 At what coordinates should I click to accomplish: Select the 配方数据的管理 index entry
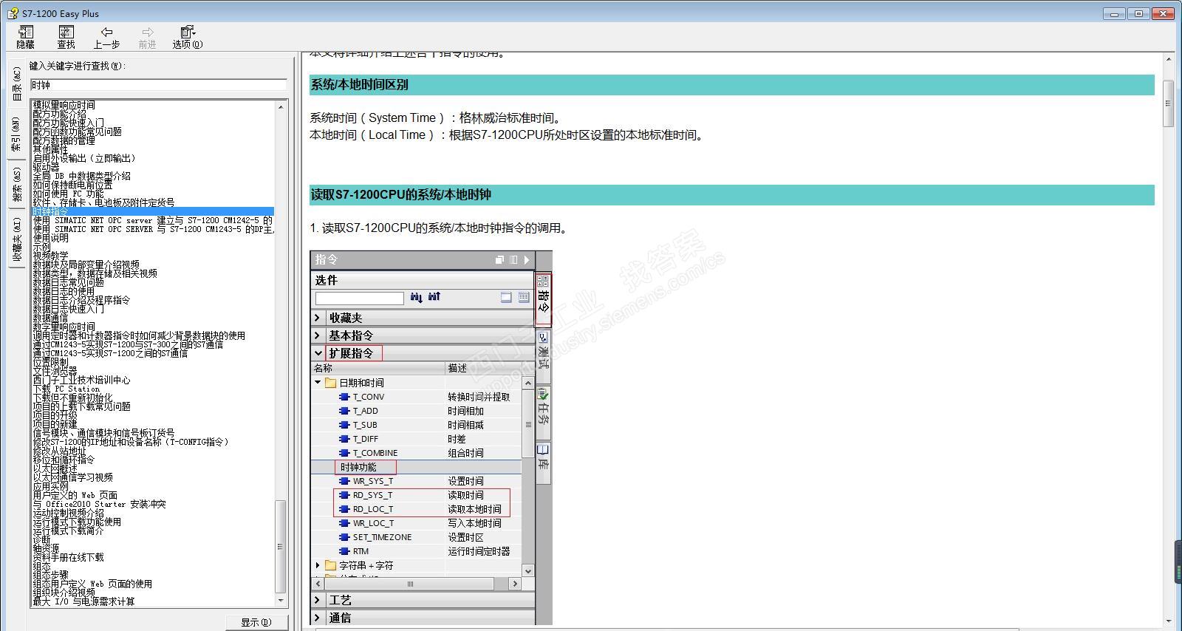click(x=64, y=140)
